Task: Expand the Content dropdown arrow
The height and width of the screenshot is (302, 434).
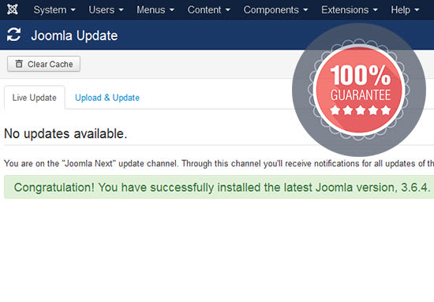Action: [x=228, y=10]
